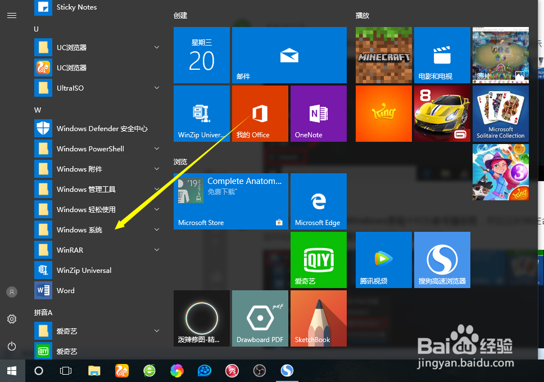Open OBS Studio from taskbar
Image resolution: width=544 pixels, height=382 pixels.
click(x=260, y=371)
